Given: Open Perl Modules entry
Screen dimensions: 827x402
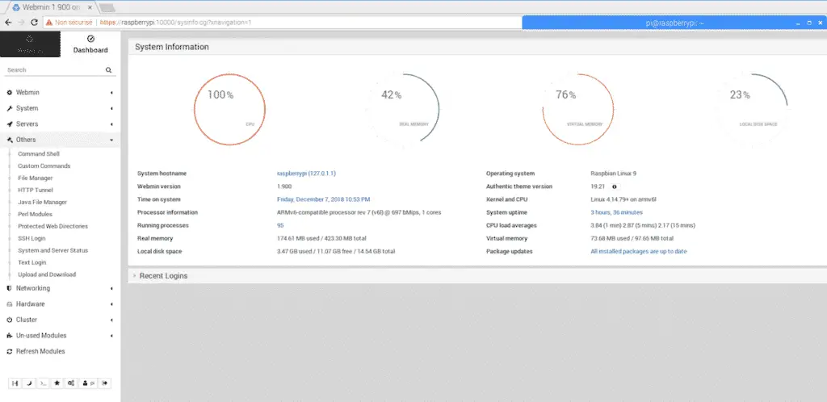Looking at the screenshot, I should [35, 215].
